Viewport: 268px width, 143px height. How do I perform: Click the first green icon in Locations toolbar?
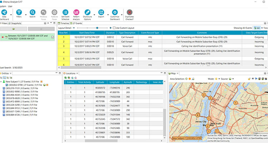point(65,78)
